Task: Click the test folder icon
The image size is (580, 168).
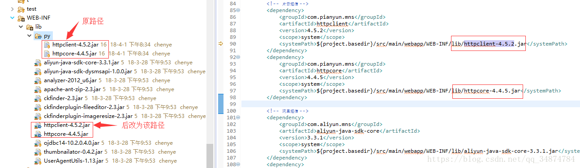Action: (x=21, y=9)
